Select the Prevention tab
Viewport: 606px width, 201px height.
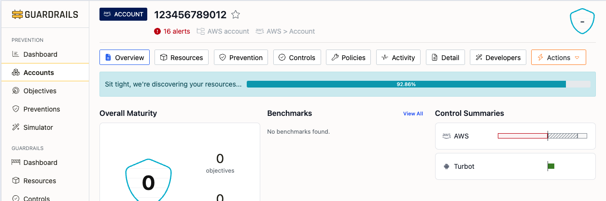tap(241, 57)
